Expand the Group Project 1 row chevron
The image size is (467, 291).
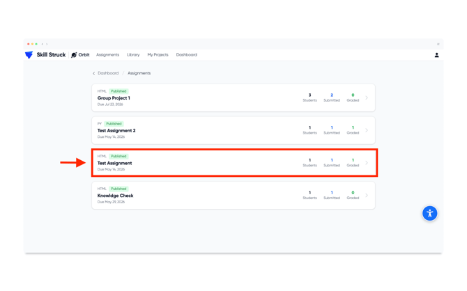point(367,97)
